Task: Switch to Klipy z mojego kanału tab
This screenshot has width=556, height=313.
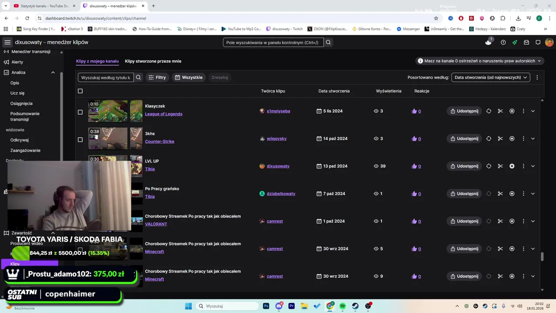Action: [97, 61]
